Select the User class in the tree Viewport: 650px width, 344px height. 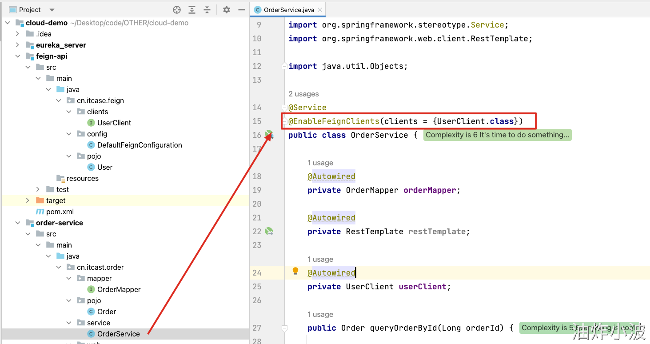105,167
